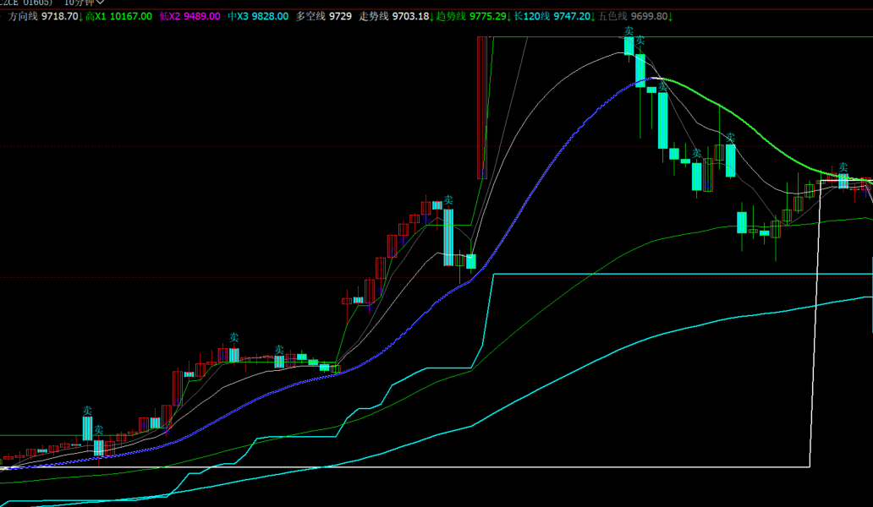873x507 pixels.
Task: Click the rightmost 卖 sell marker
Action: [x=843, y=167]
